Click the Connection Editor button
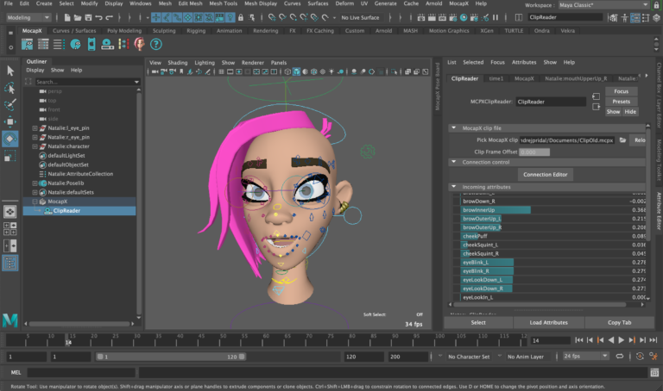This screenshot has height=391, width=663. click(x=545, y=174)
